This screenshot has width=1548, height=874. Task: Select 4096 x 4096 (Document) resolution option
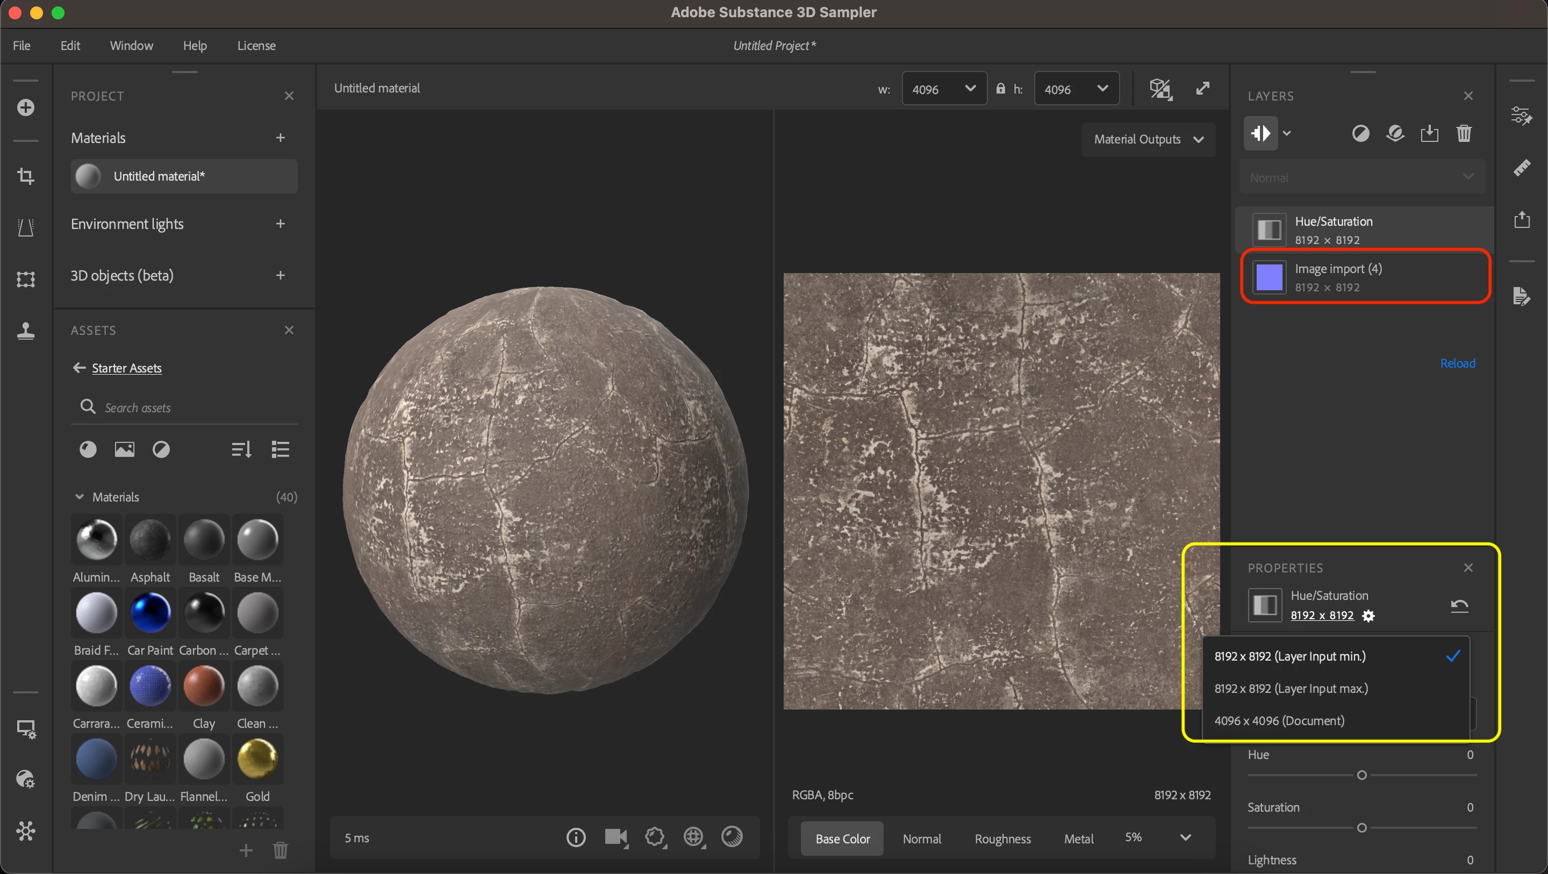(1279, 720)
